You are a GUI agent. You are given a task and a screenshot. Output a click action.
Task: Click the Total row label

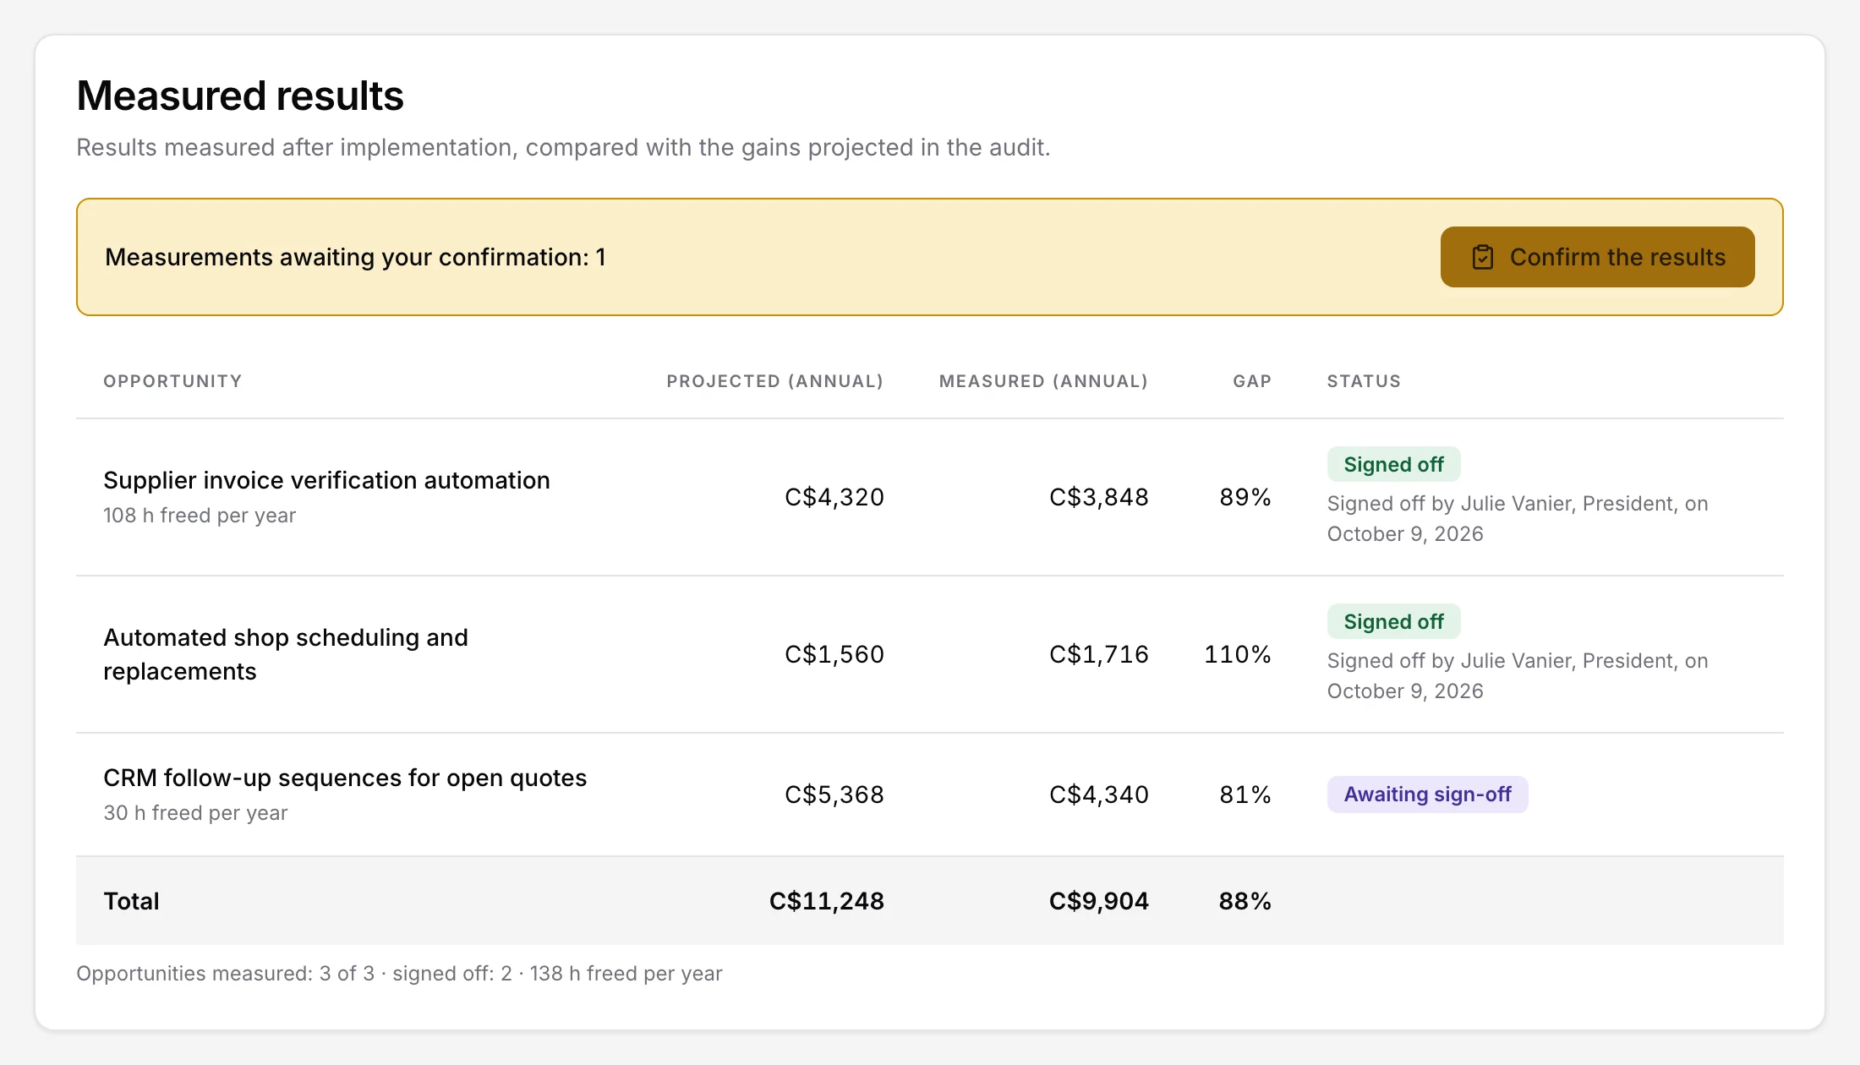tap(131, 901)
